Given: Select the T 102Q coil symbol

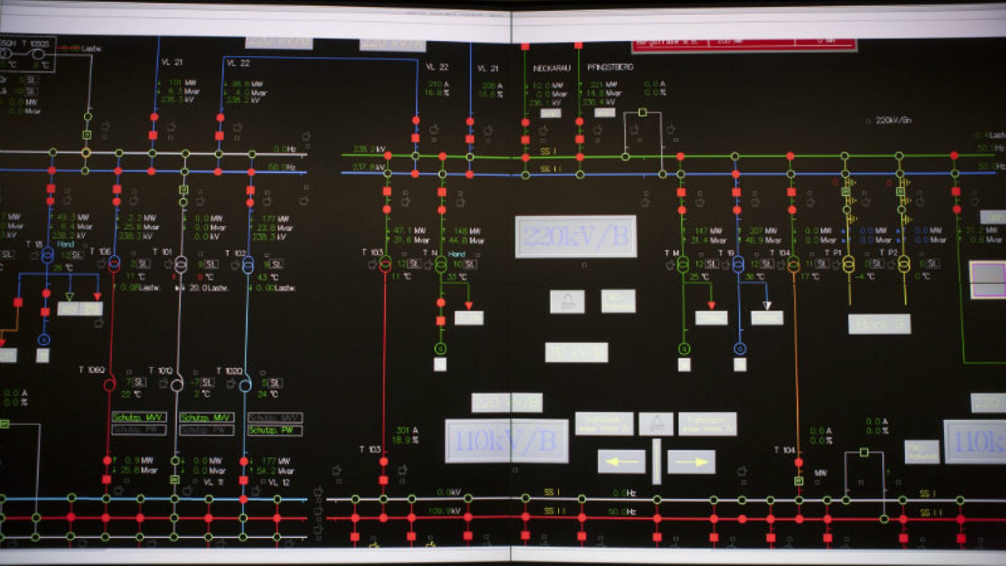Looking at the screenshot, I should coord(245,385).
